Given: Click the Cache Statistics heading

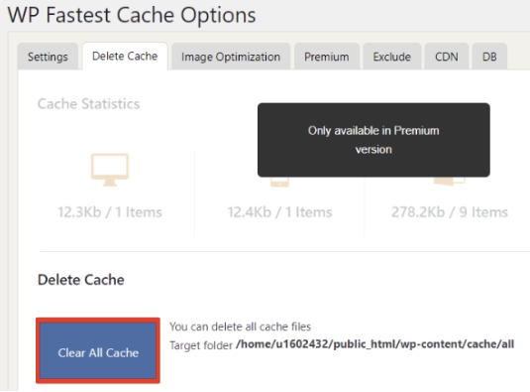Looking at the screenshot, I should 88,104.
